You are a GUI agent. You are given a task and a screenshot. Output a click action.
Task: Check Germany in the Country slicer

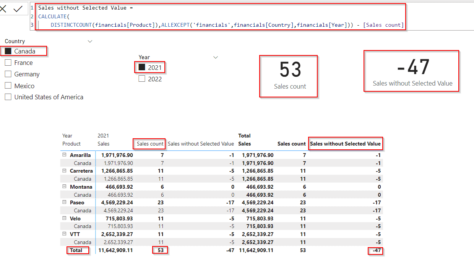8,74
